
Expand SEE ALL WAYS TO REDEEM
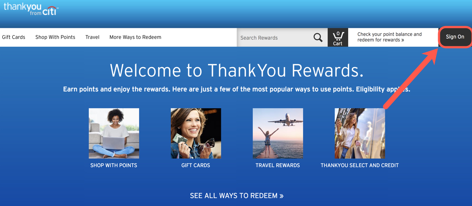pyautogui.click(x=237, y=196)
